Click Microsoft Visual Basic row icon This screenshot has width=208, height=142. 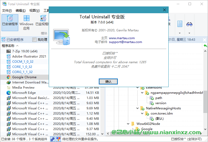9,98
